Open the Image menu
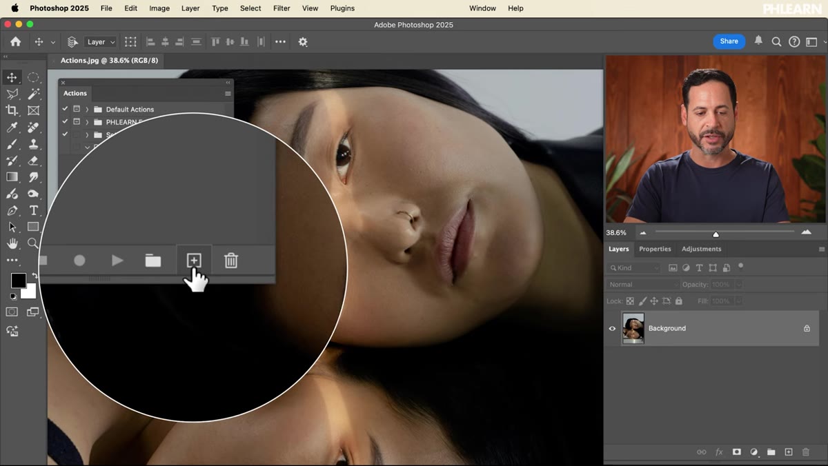This screenshot has height=466, width=828. tap(159, 8)
